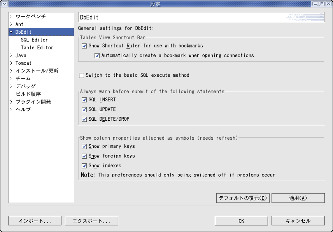The height and width of the screenshot is (232, 333).
Task: Expand the インストール/更新 tree node
Action: click(x=11, y=71)
